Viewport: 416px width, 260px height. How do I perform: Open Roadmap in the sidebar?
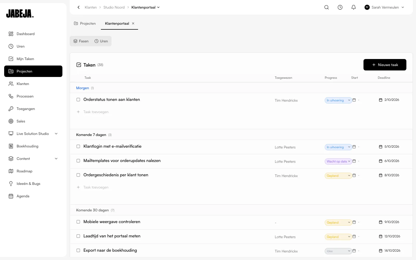[x=33, y=171]
